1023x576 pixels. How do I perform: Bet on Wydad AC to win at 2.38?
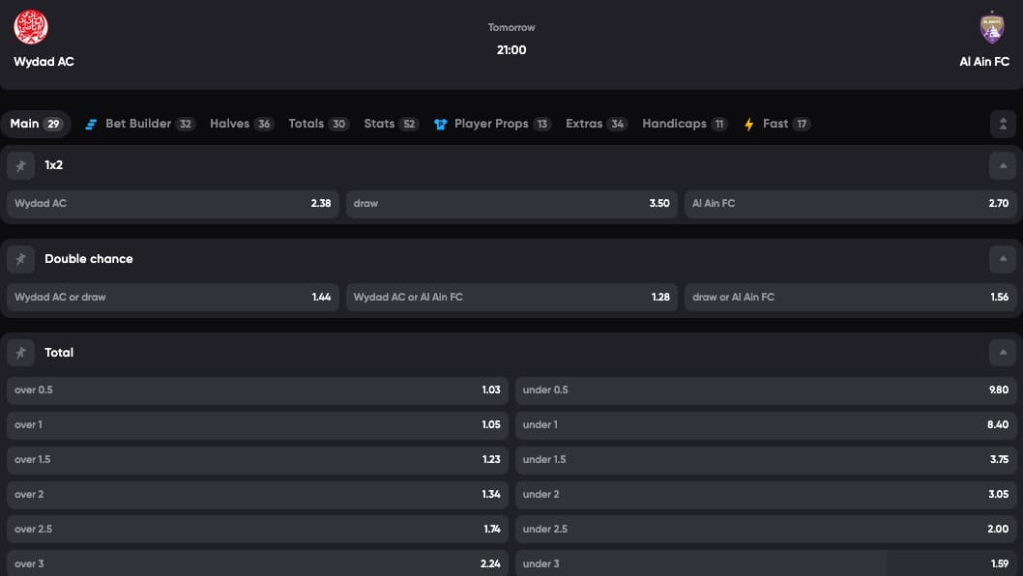pyautogui.click(x=173, y=204)
